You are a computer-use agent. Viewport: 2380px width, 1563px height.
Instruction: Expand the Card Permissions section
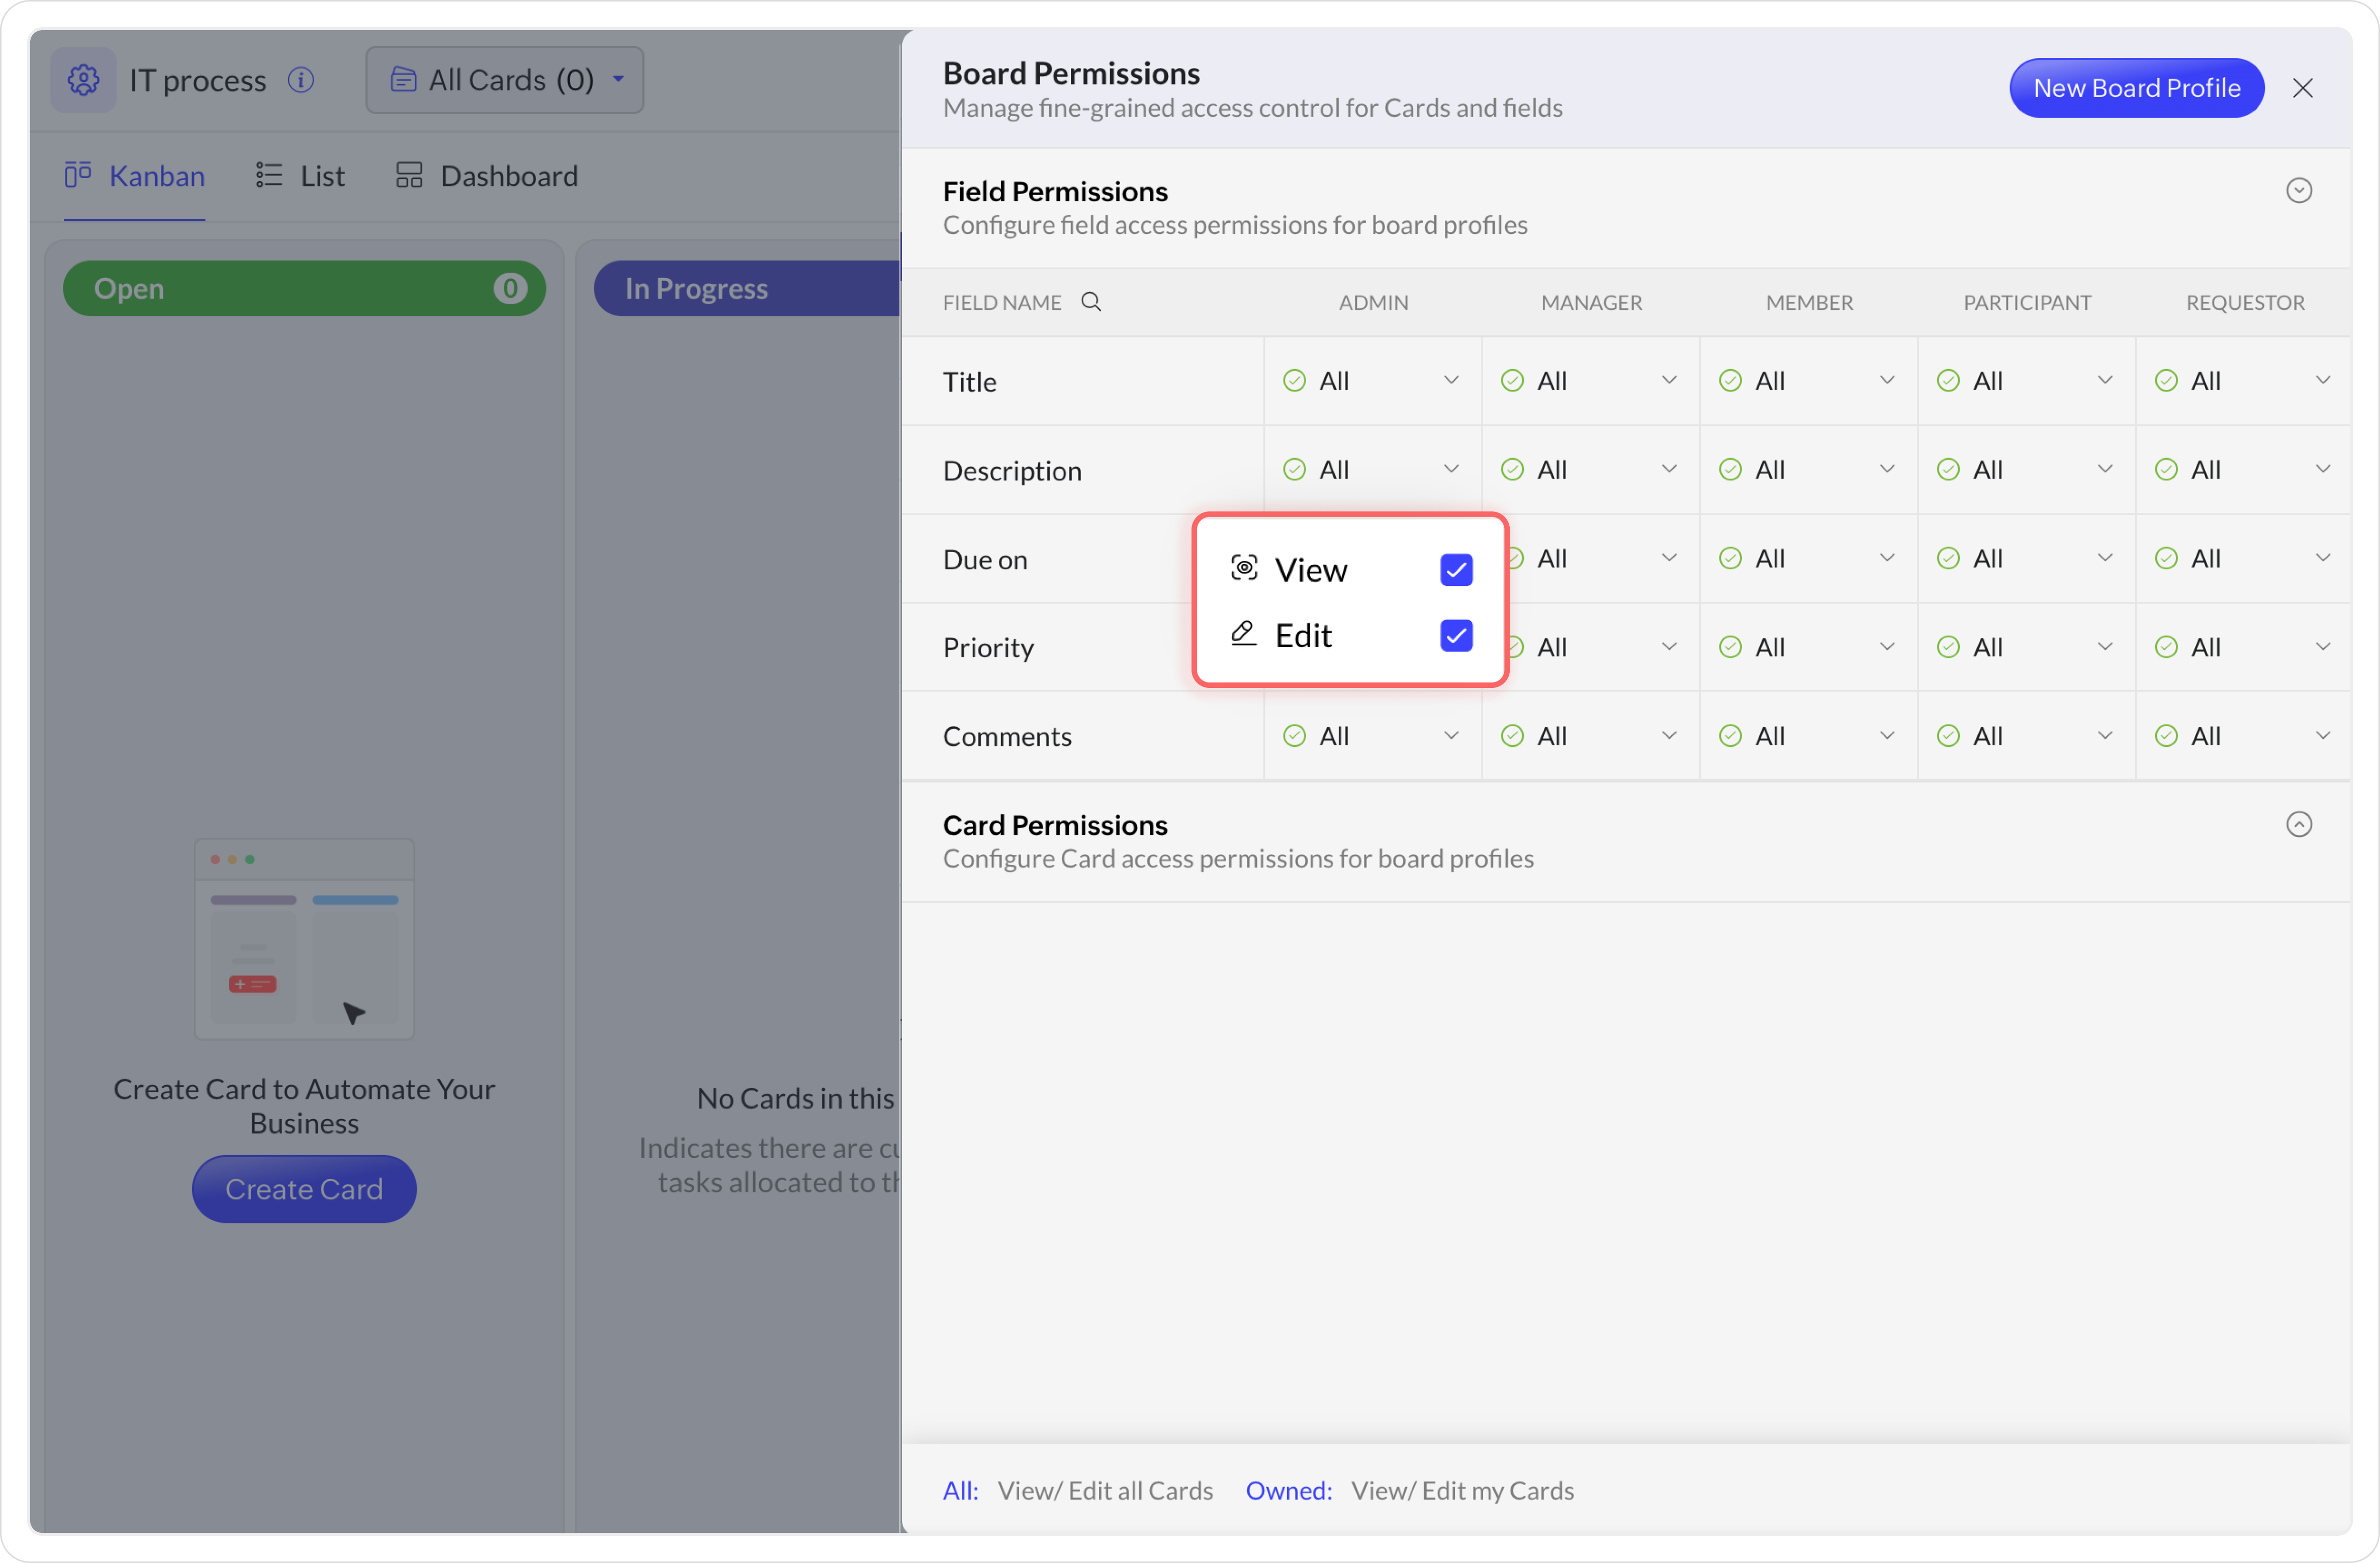coord(2299,825)
